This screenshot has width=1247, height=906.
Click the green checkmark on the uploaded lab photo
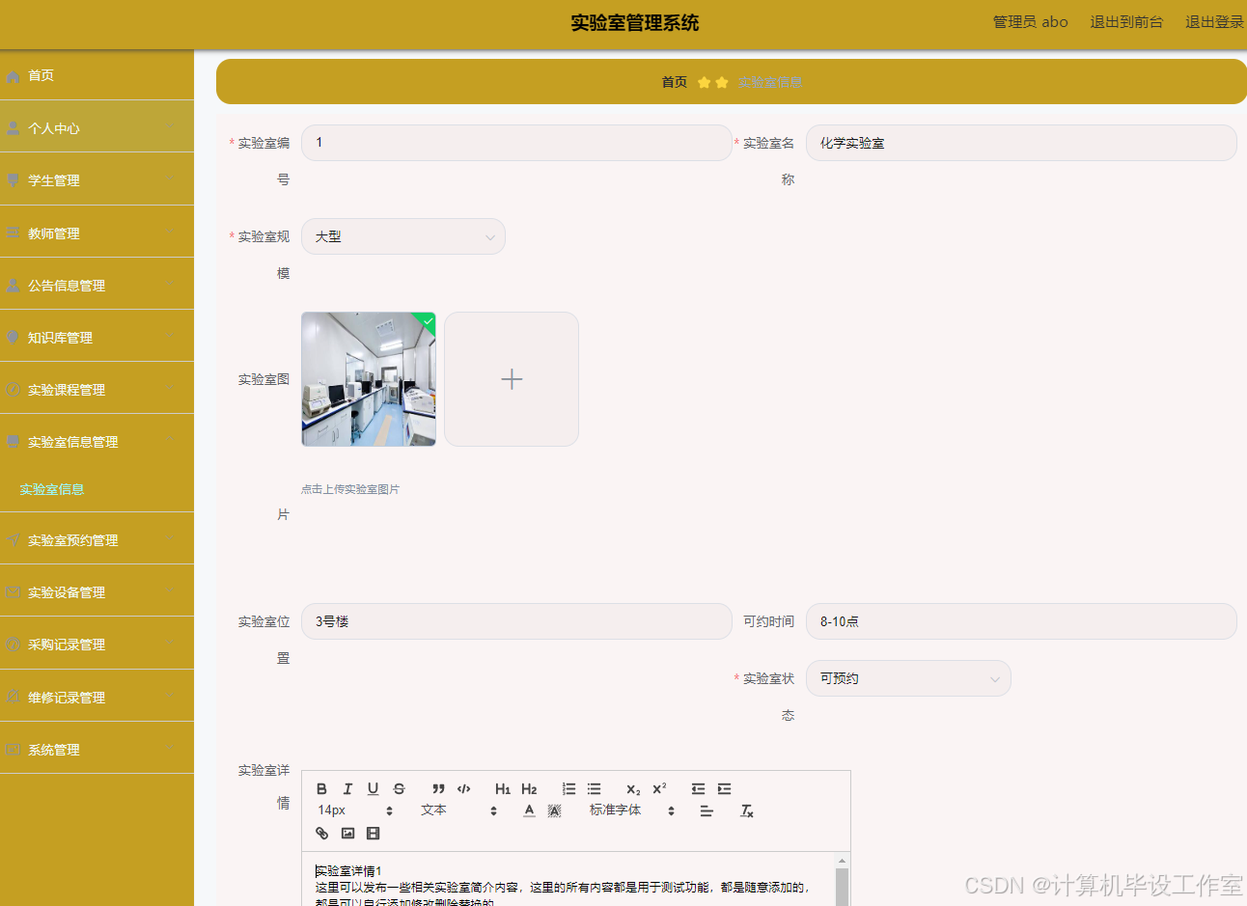pyautogui.click(x=426, y=321)
